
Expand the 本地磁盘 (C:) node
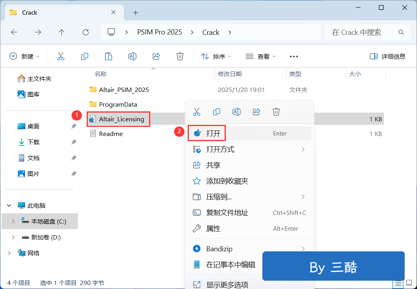tap(13, 221)
